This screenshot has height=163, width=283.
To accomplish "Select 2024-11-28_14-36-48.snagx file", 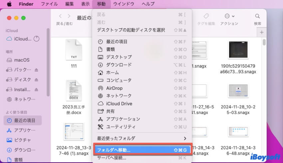I will (238, 141).
